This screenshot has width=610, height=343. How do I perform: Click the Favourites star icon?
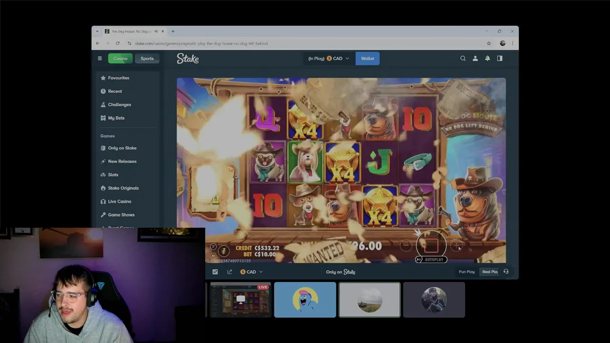(103, 78)
